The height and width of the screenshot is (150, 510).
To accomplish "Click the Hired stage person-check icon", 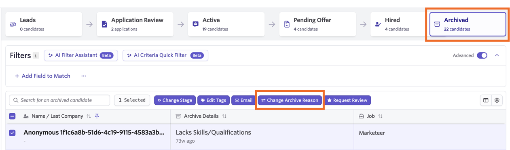I will tap(378, 24).
